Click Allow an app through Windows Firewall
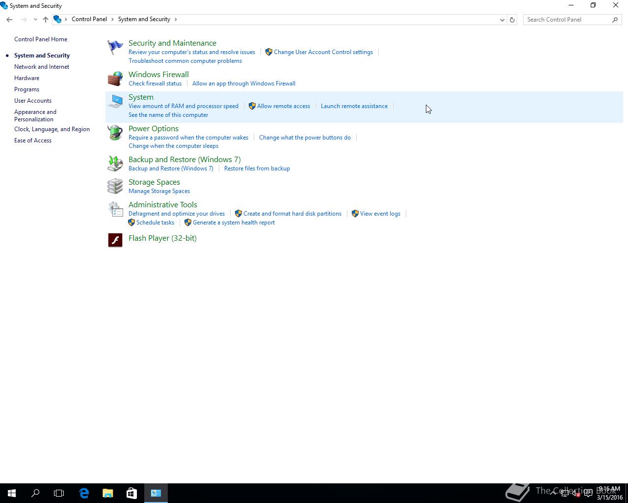 coord(244,84)
